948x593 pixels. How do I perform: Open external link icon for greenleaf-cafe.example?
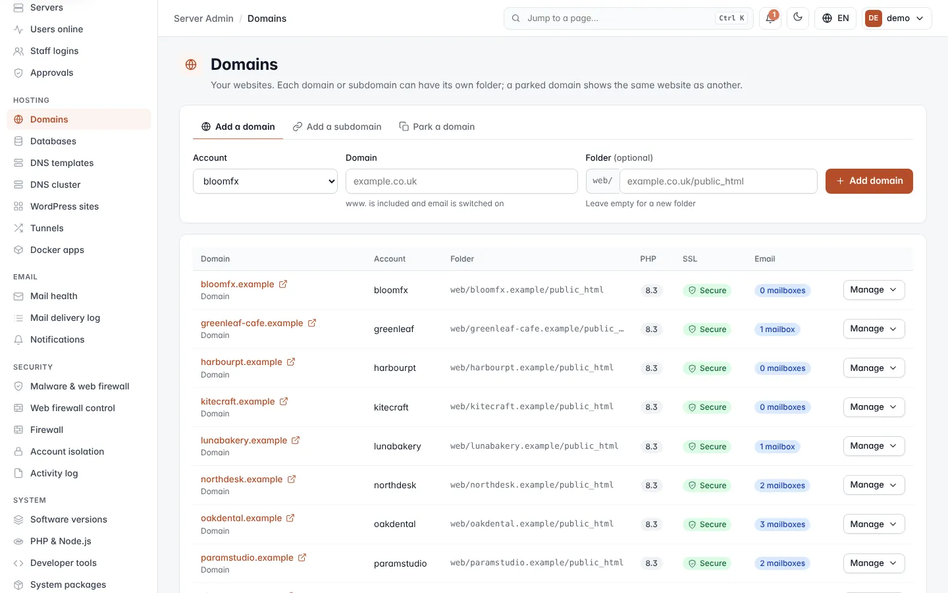point(312,323)
